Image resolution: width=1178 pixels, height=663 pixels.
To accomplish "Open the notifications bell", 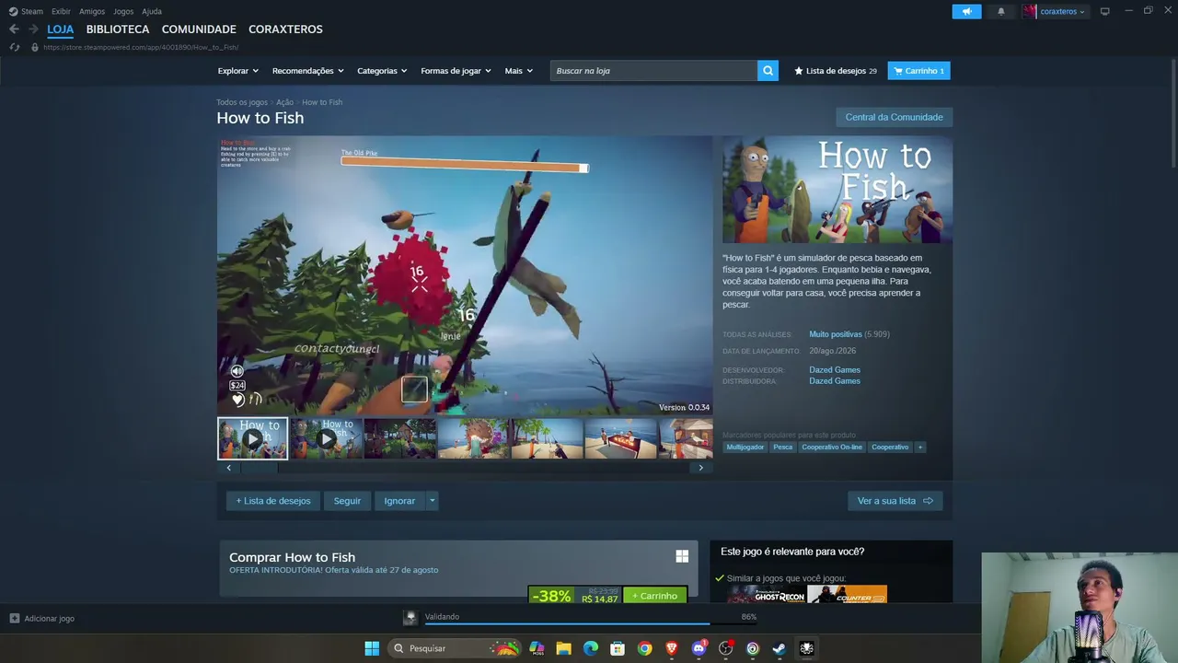I will pyautogui.click(x=1001, y=11).
